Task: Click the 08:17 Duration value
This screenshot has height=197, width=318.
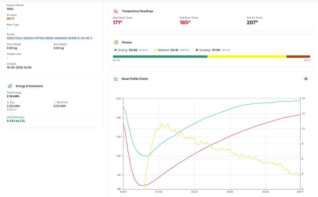Action: tap(11, 19)
